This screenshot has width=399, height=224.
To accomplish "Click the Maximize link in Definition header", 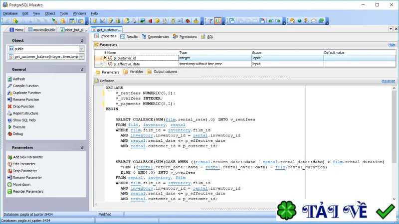I will [x=389, y=81].
